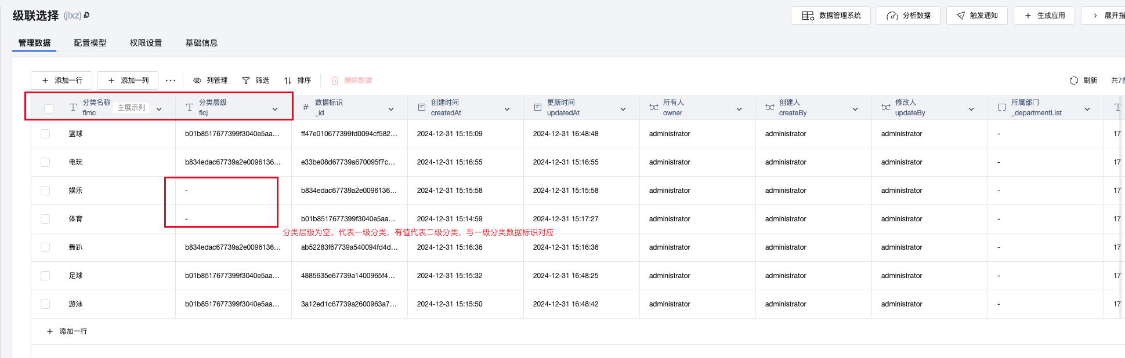
Task: Toggle the select-all checkbox in table header
Action: [49, 108]
